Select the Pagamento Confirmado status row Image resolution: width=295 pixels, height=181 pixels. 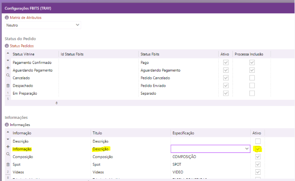click(32, 63)
